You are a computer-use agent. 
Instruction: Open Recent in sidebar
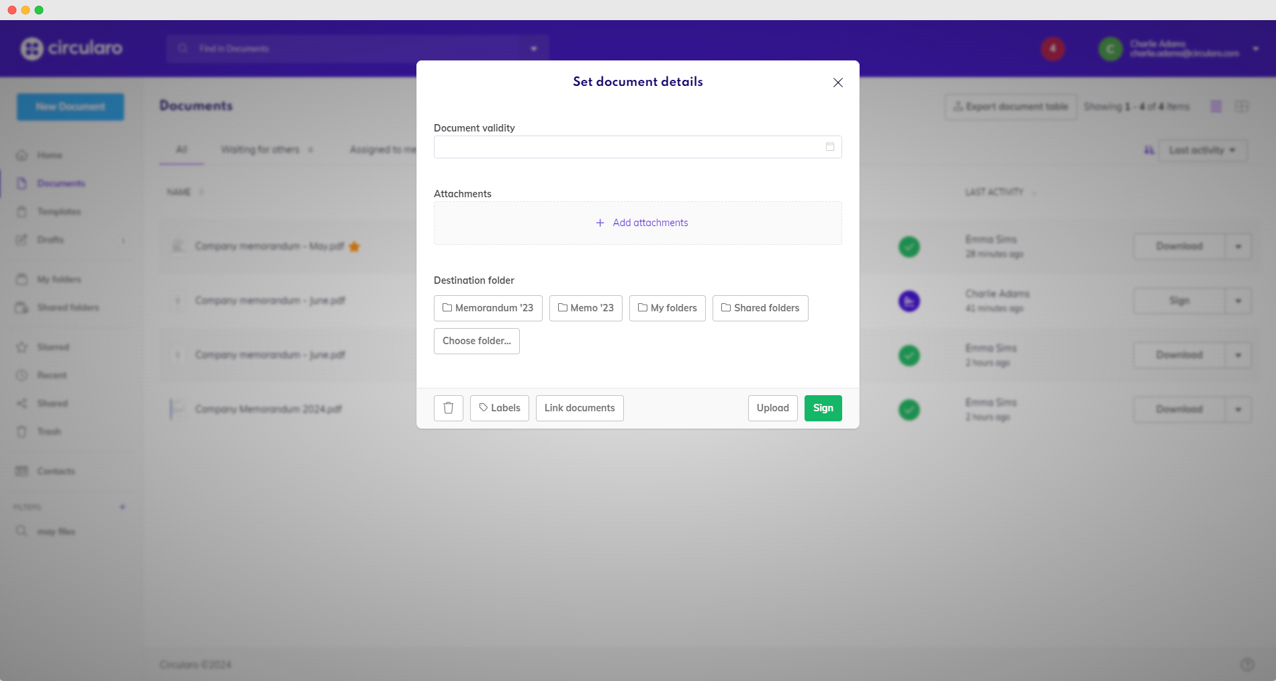pyautogui.click(x=52, y=375)
